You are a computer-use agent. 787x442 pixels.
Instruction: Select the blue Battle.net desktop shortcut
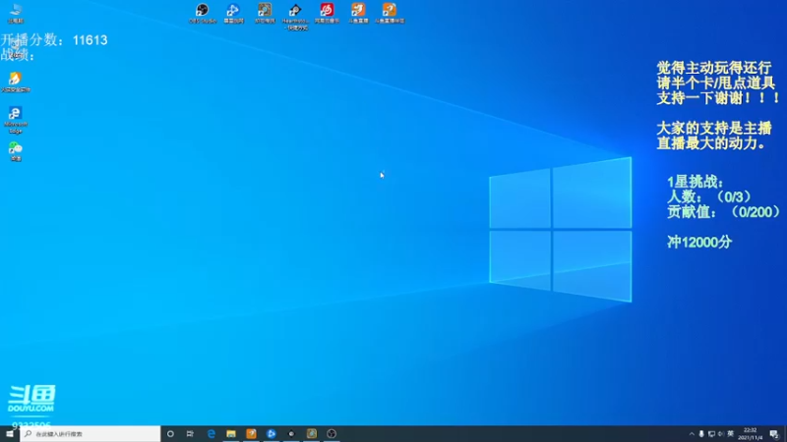(x=233, y=13)
